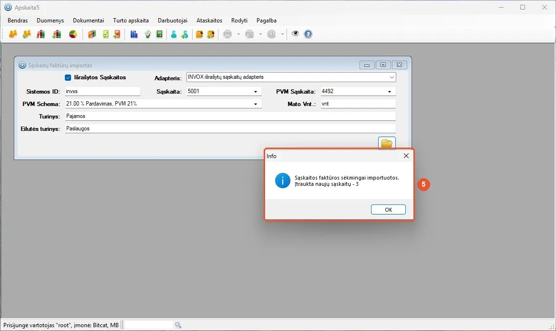556x331 pixels.
Task: Click the teal person icon without a plus
Action: (x=174, y=34)
